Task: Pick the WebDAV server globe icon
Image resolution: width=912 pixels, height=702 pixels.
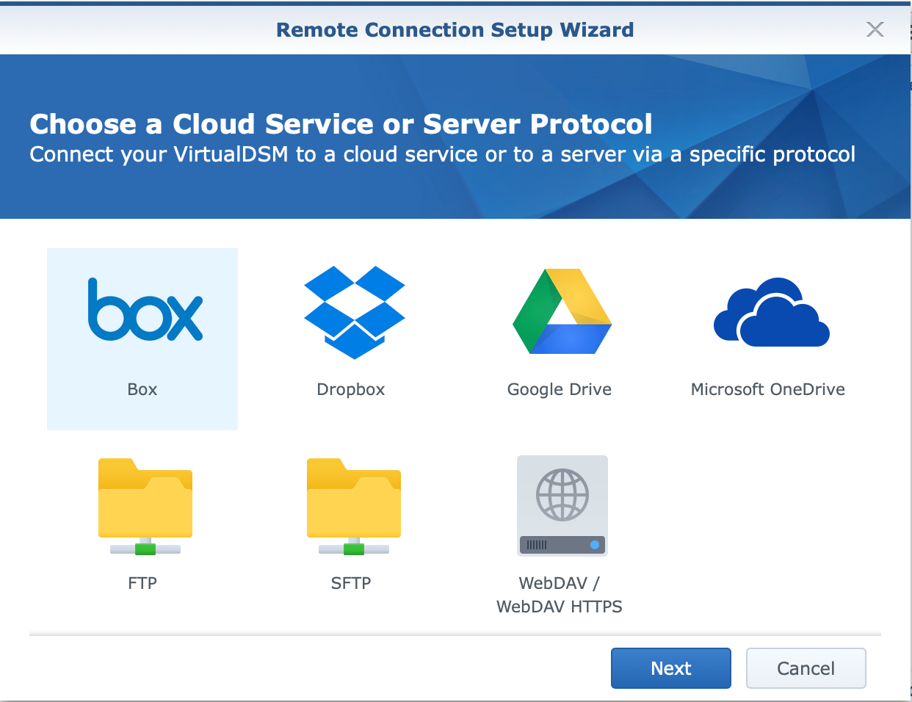Action: [562, 505]
